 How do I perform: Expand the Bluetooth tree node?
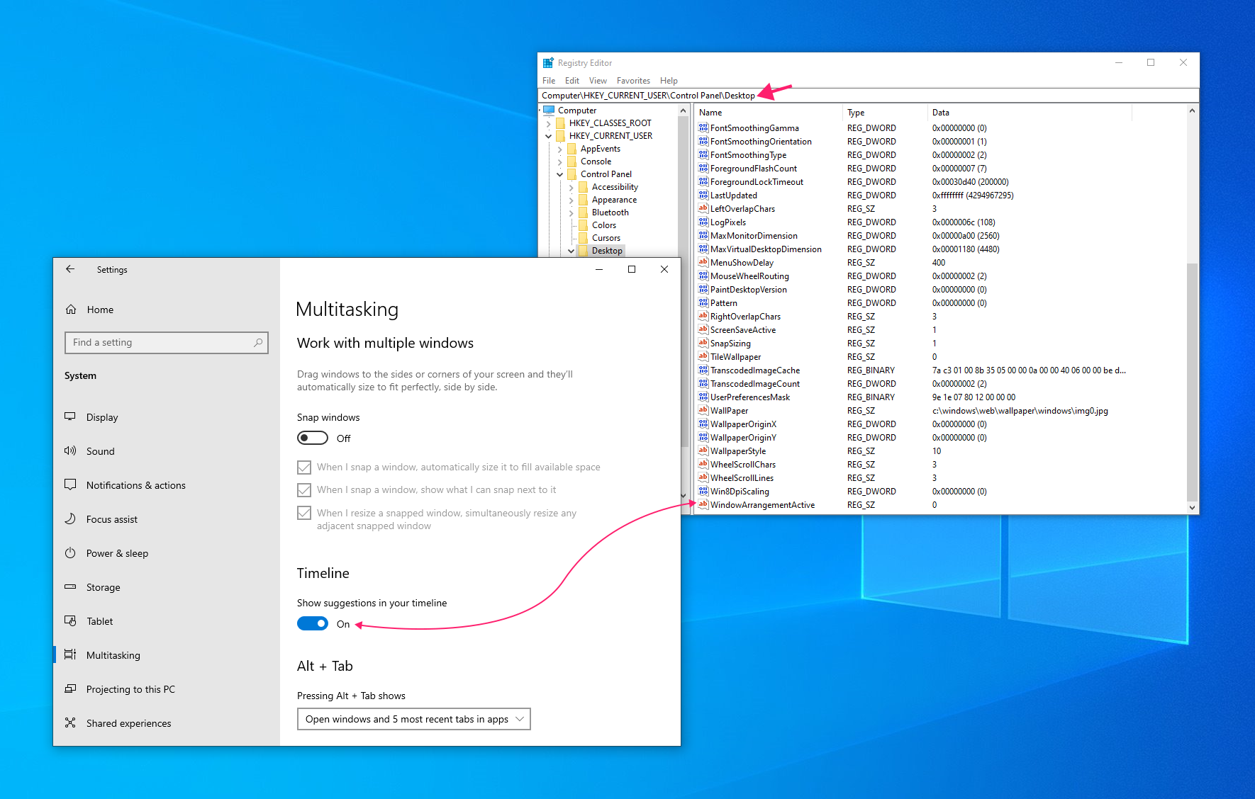571,212
